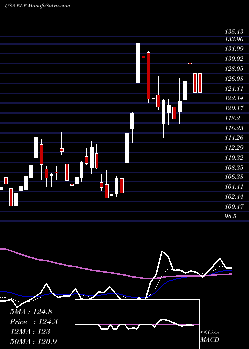Click the 98.5 price axis label
The image size is (249, 349).
(230, 216)
